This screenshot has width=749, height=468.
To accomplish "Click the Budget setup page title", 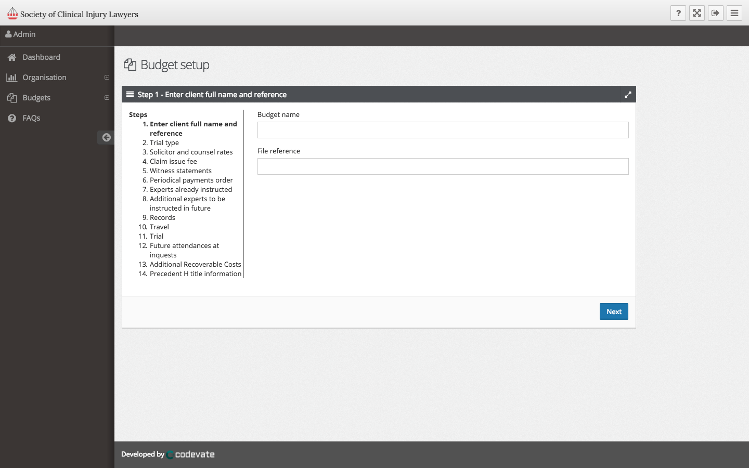I will tap(175, 65).
